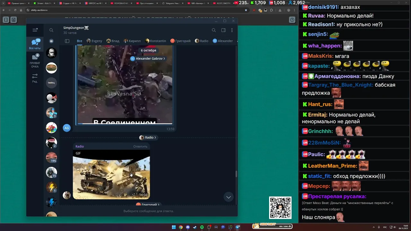The width and height of the screenshot is (411, 231).
Task: Click archive icon below sidebar search
Action: click(x=51, y=41)
